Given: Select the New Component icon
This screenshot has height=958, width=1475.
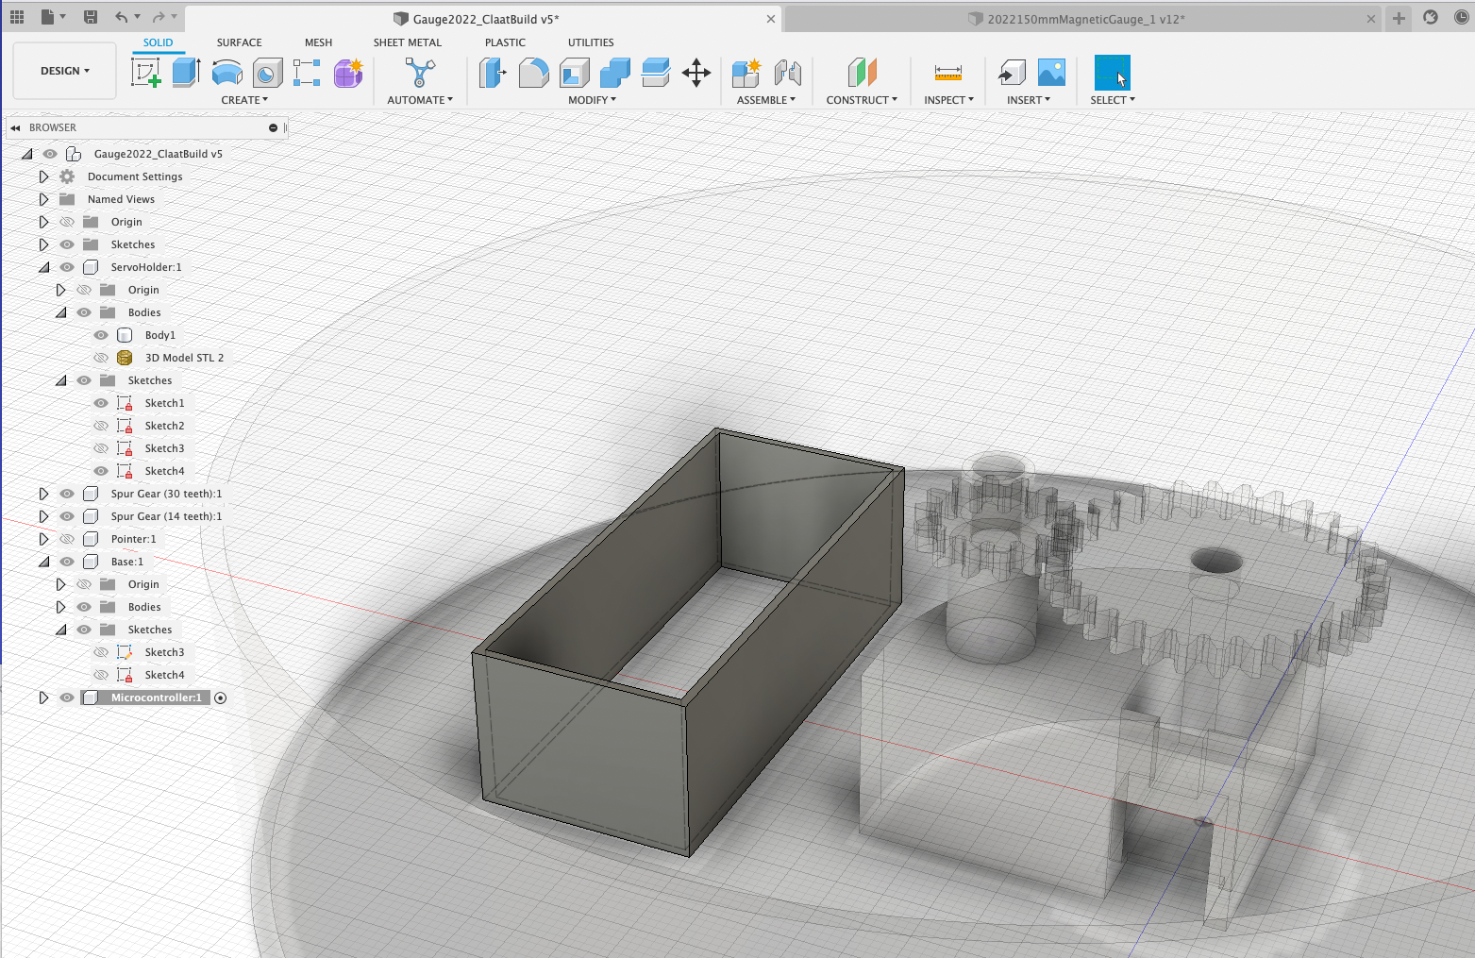Looking at the screenshot, I should point(746,73).
